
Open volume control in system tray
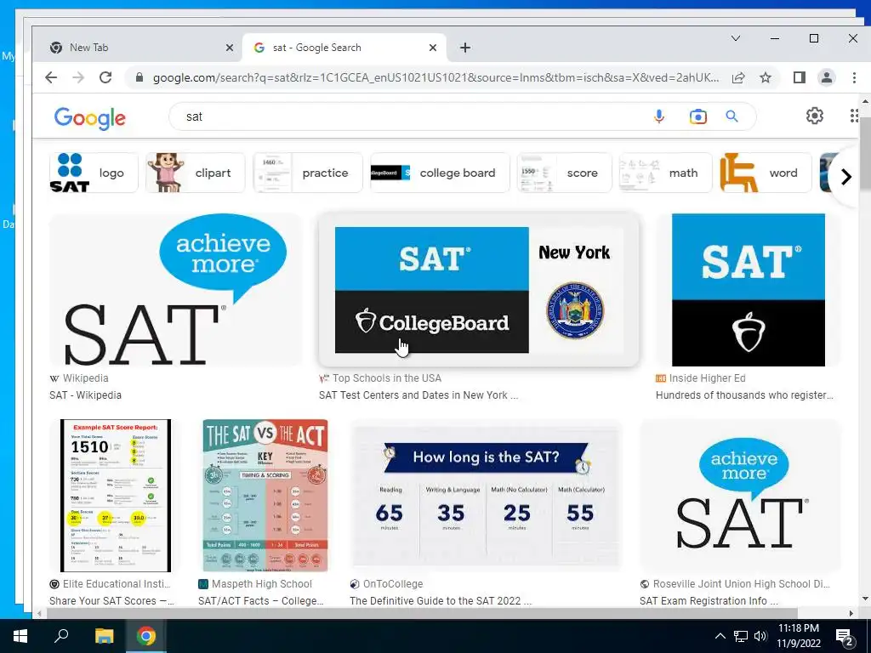[760, 636]
